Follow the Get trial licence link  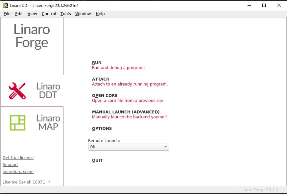(x=18, y=158)
